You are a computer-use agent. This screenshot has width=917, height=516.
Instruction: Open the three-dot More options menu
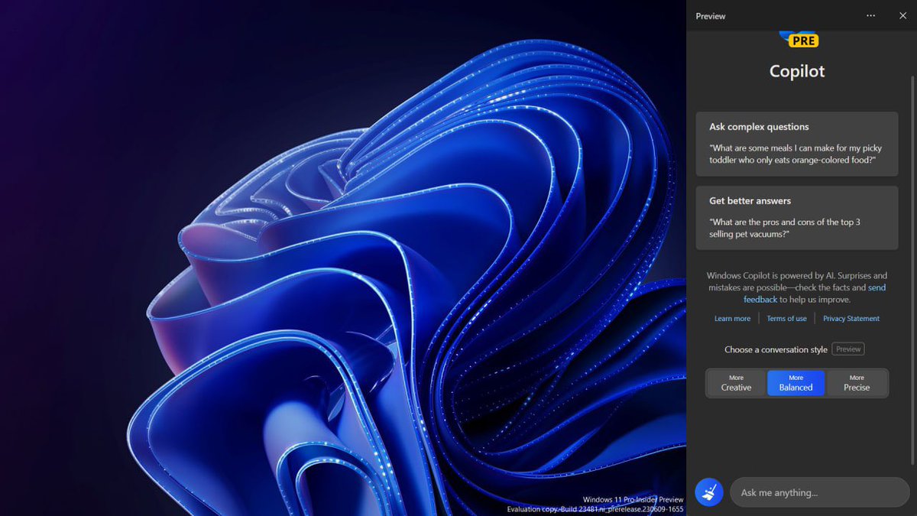[x=871, y=16]
